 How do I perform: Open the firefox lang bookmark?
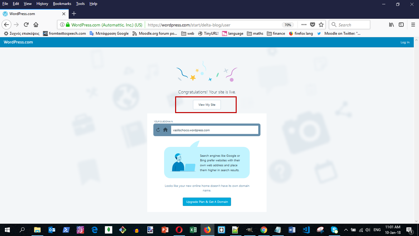point(301,33)
